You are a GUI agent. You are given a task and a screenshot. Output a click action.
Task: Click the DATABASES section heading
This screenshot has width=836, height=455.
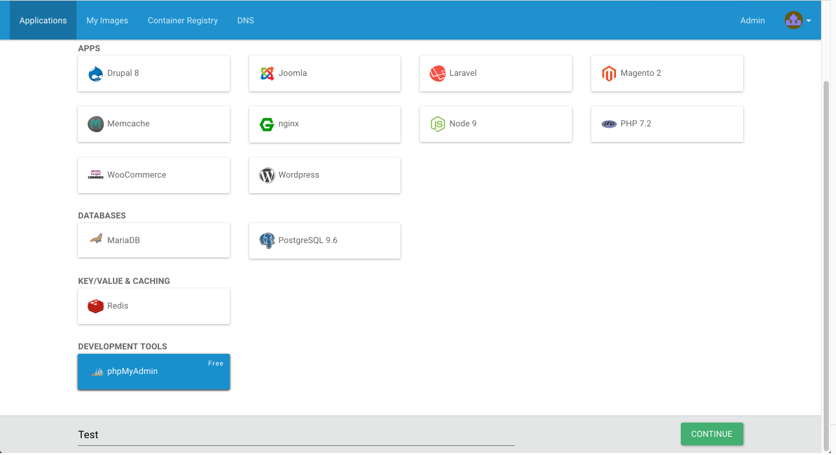[102, 216]
